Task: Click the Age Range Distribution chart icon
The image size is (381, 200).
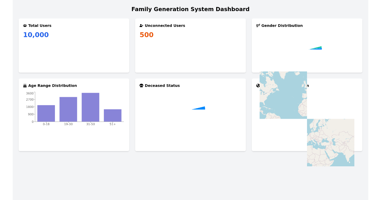Action: 24,85
